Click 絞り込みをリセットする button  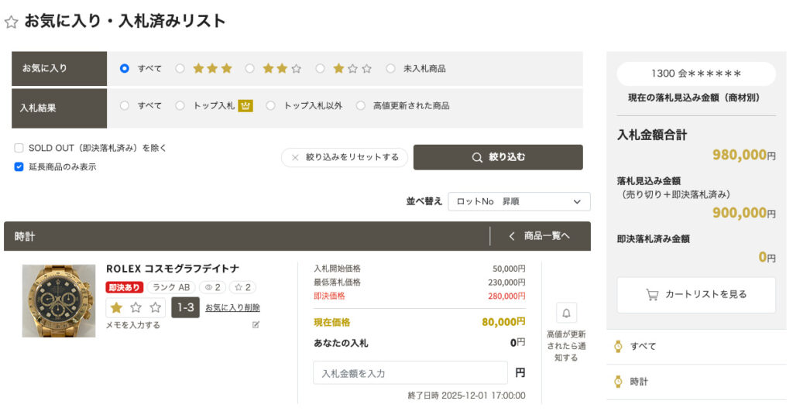[345, 157]
